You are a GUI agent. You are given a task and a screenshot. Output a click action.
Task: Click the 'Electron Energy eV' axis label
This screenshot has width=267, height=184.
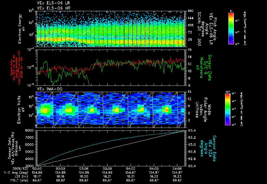[21, 29]
